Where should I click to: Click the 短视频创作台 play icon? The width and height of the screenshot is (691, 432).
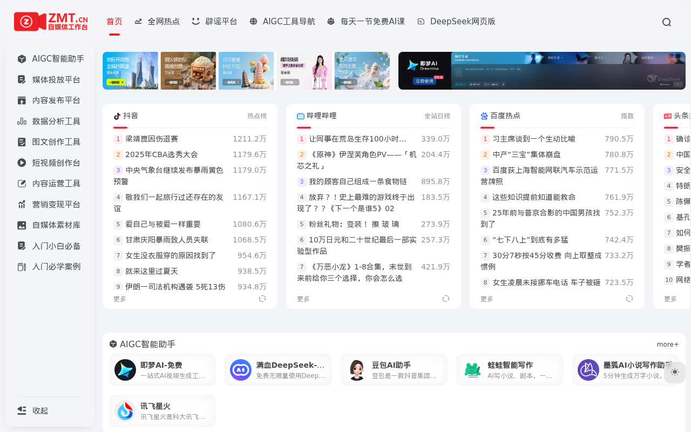pos(22,163)
